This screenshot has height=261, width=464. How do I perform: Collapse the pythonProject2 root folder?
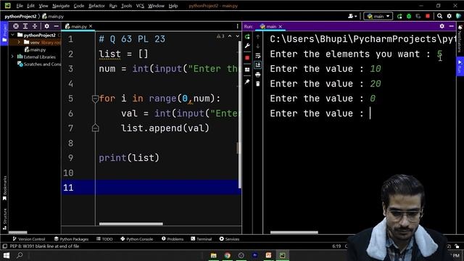(x=12, y=35)
